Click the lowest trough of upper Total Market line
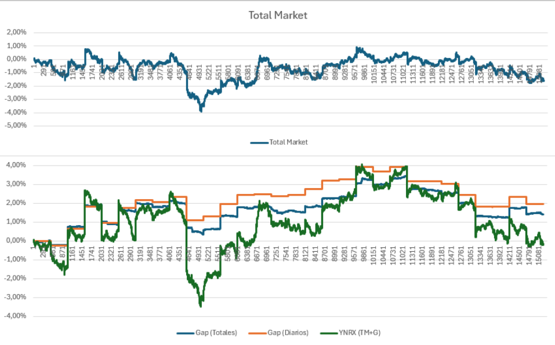 tap(201, 110)
